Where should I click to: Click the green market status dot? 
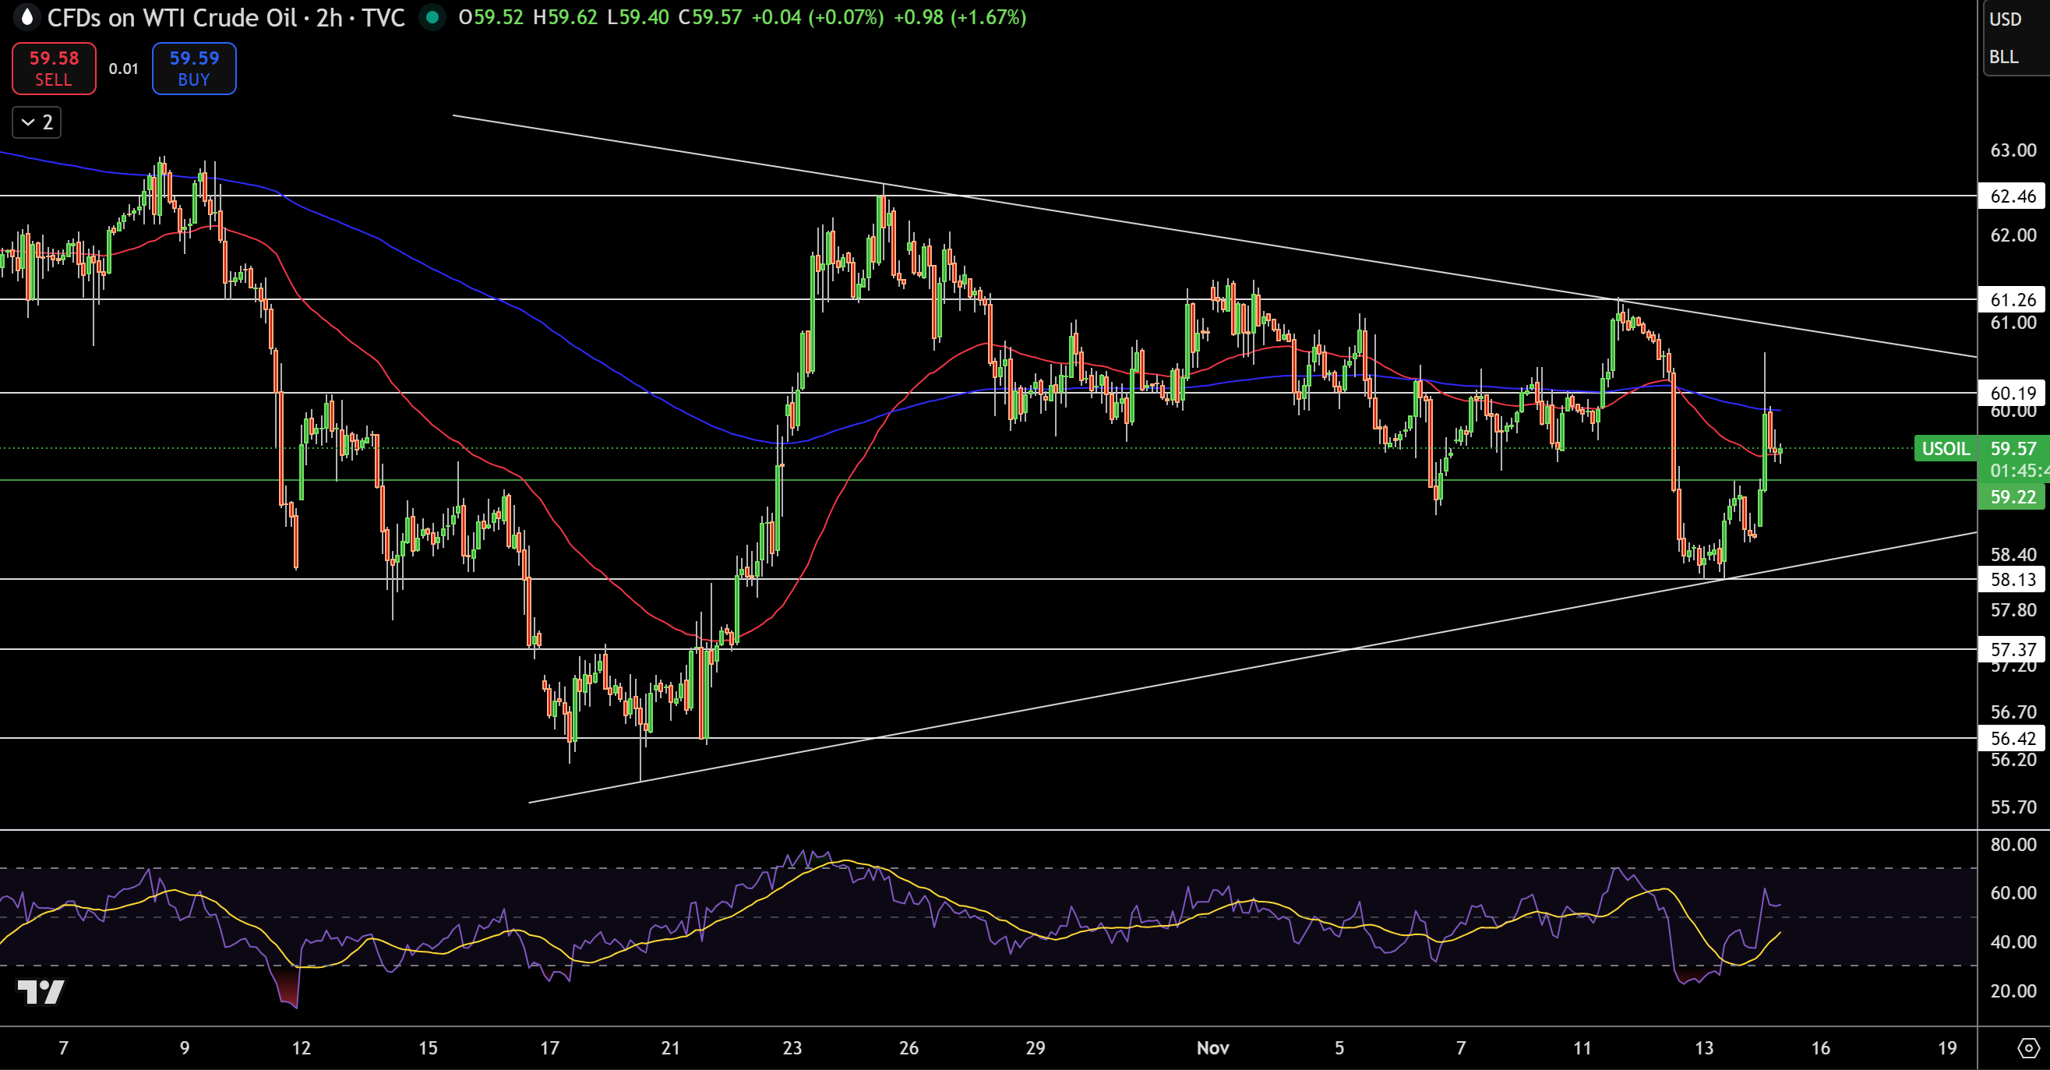[432, 17]
